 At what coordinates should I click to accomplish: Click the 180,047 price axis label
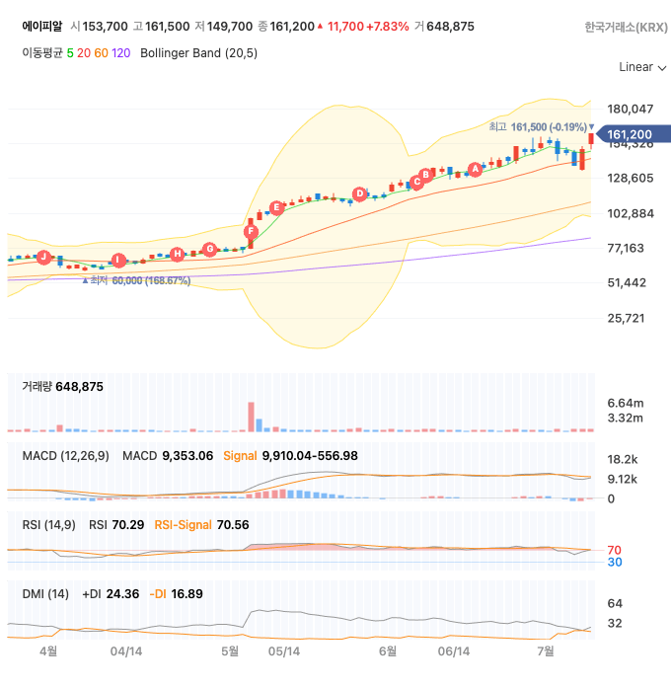631,109
